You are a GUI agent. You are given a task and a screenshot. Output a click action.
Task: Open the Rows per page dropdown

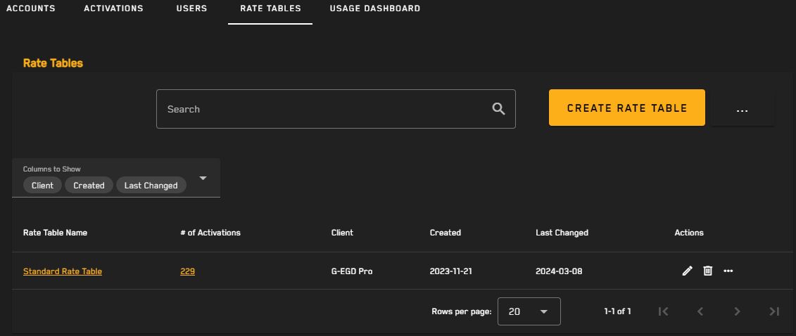[x=529, y=311]
